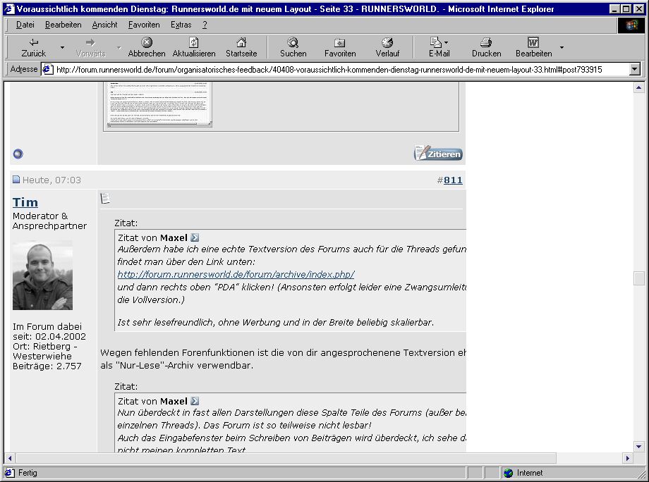Open Tim's user profile link
Image resolution: width=649 pixels, height=482 pixels.
(x=25, y=202)
